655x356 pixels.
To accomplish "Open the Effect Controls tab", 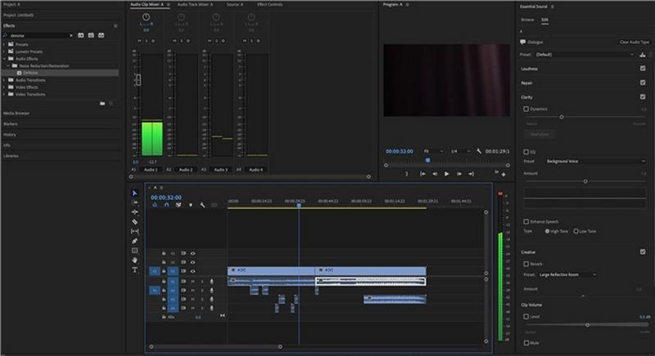I will (269, 5).
